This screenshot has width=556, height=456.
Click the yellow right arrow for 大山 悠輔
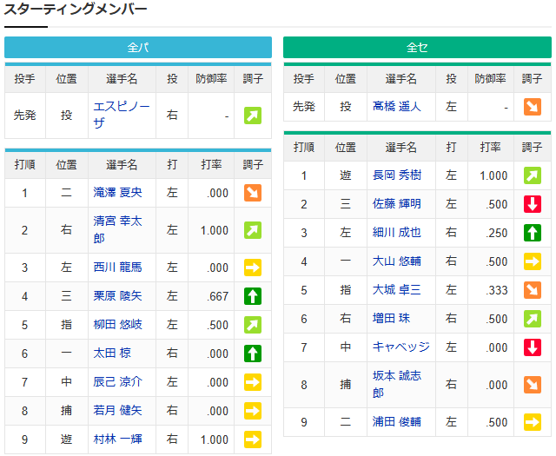[x=533, y=261]
